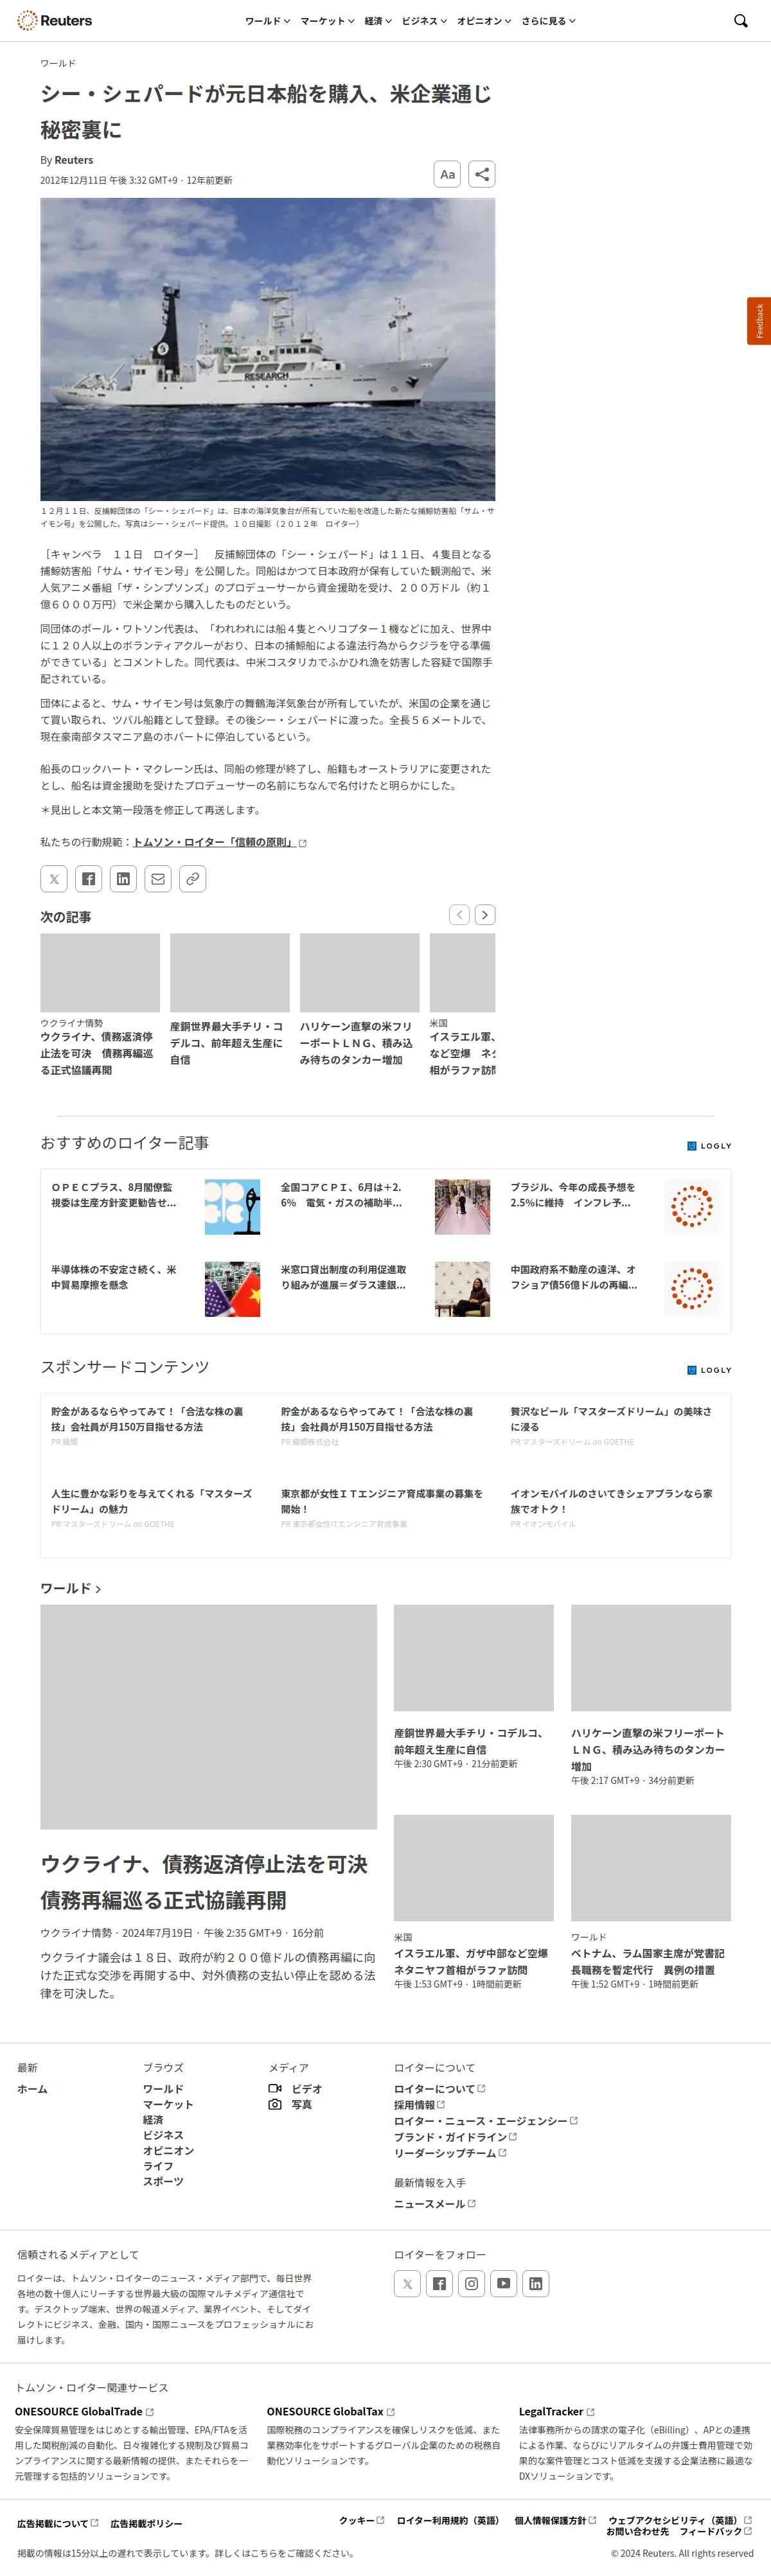The image size is (771, 2576).
Task: Select マーケット in the footer browse list
Action: pos(168,2104)
